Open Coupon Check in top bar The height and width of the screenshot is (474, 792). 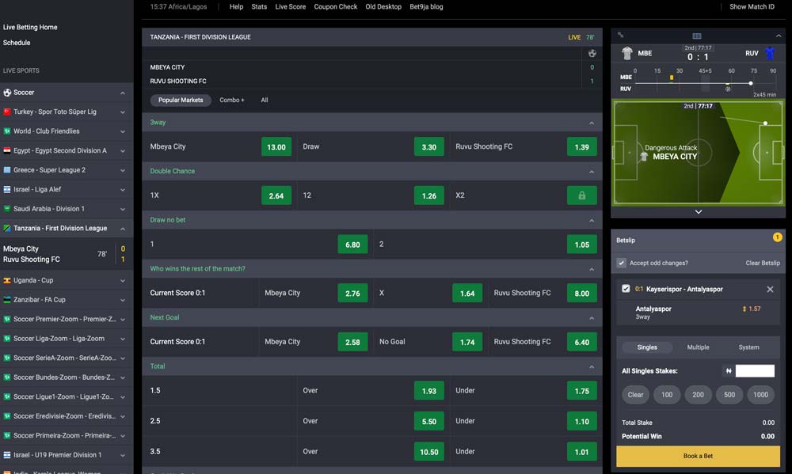pos(335,6)
